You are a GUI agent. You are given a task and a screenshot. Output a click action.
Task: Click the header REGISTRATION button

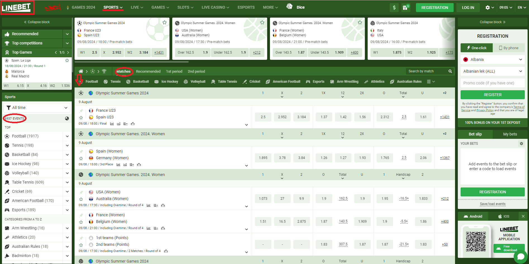tap(435, 8)
